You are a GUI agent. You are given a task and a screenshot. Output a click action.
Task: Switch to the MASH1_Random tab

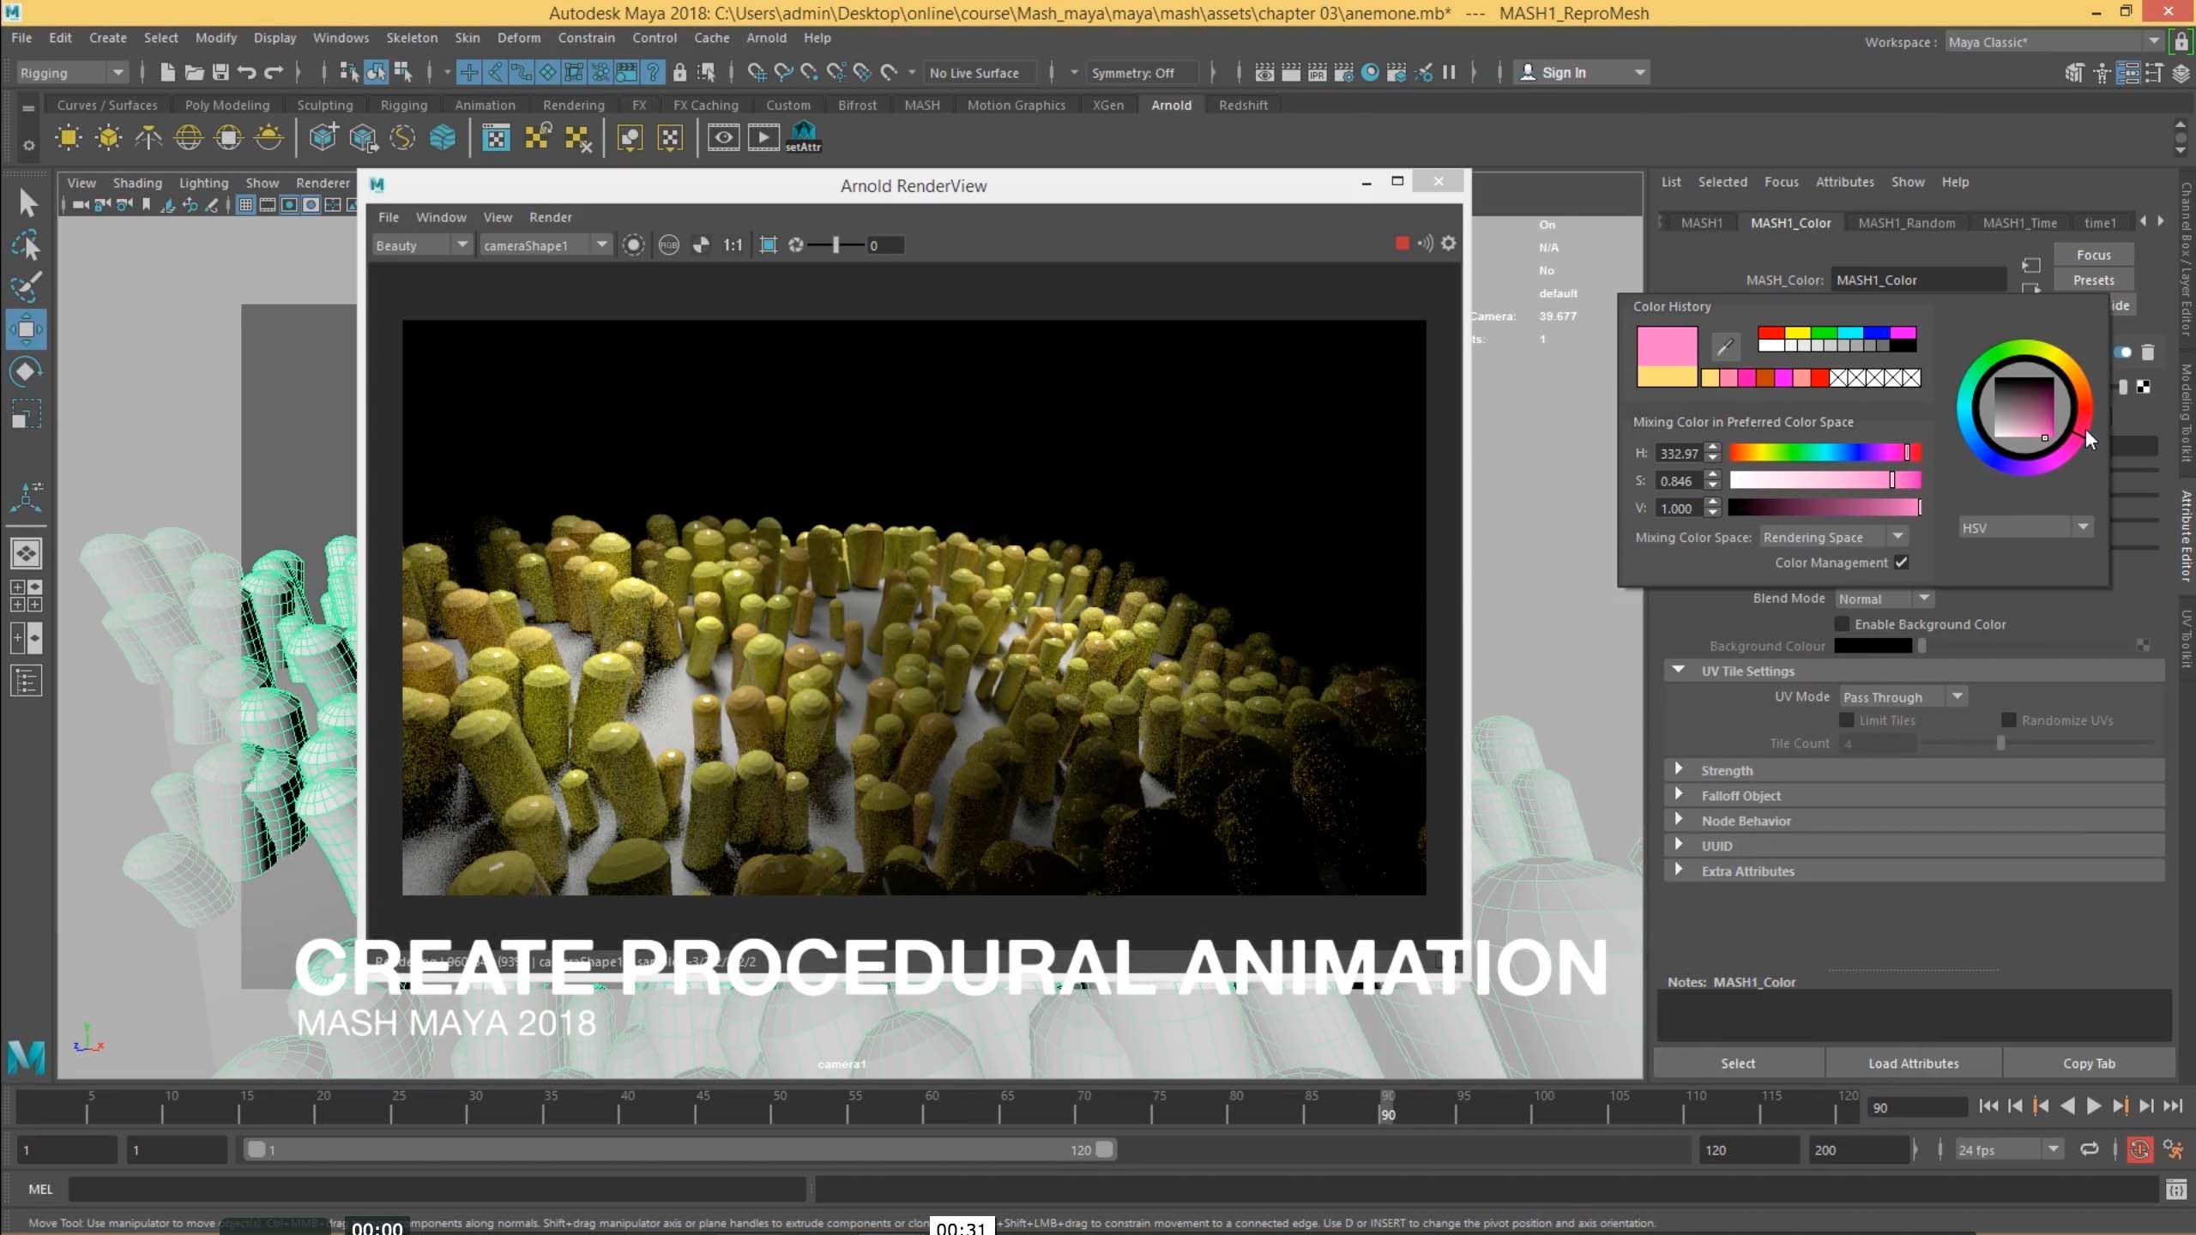(1906, 223)
